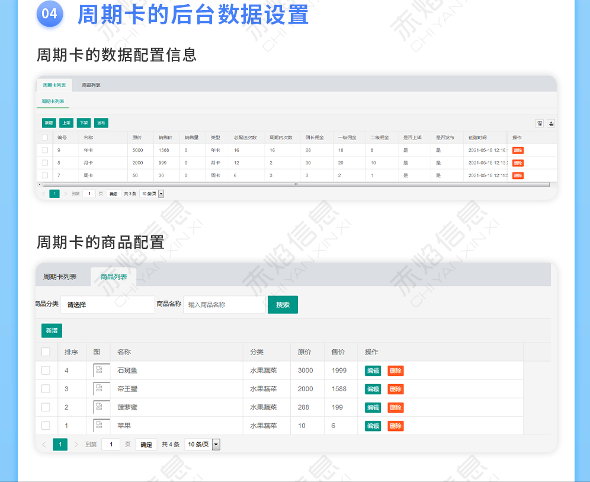Image resolution: width=590 pixels, height=482 pixels.
Task: Open the 10条/页 dropdown in product list
Action: [202, 445]
